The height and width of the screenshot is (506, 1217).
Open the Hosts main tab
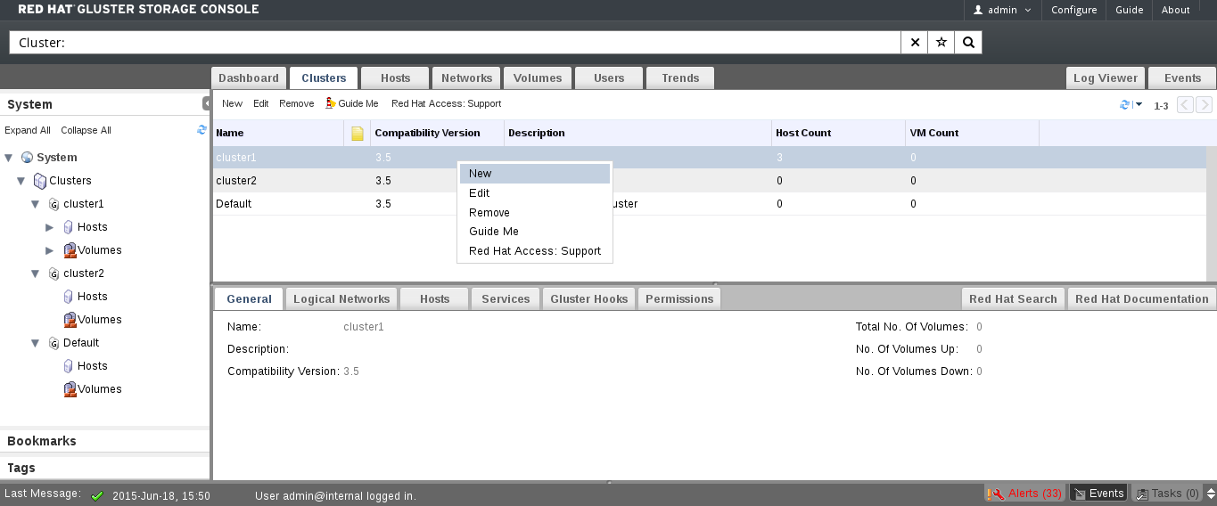tap(395, 78)
